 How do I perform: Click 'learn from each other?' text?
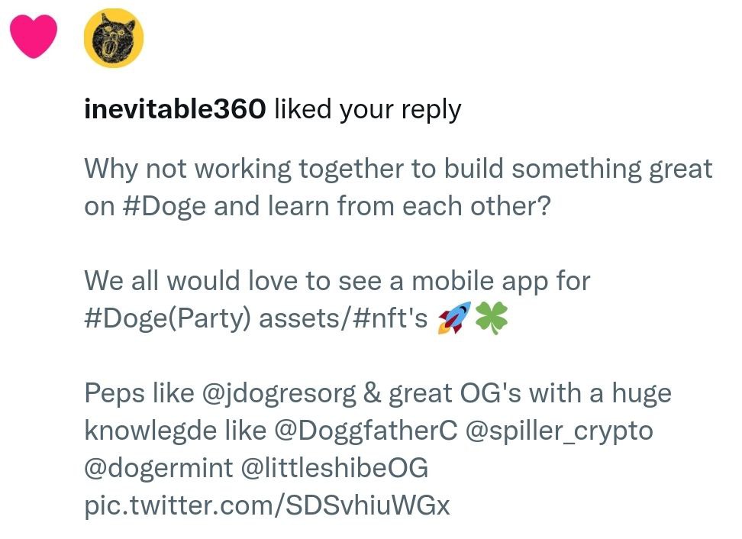tap(409, 206)
